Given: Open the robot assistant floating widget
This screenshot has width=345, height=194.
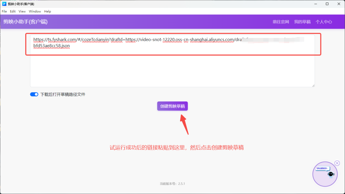Looking at the screenshot, I should tap(325, 174).
